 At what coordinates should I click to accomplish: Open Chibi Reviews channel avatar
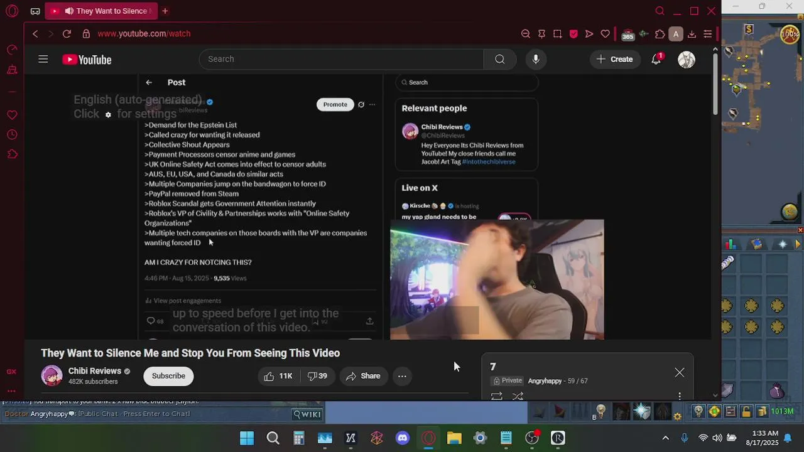(x=52, y=376)
